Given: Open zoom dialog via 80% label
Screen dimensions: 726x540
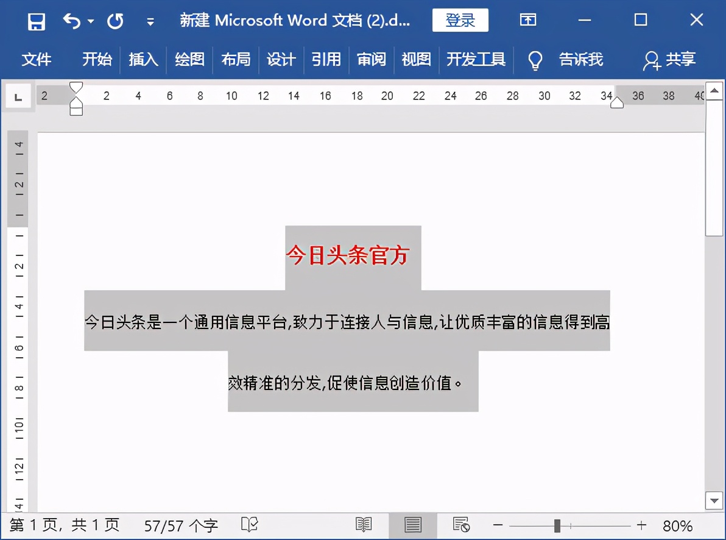Looking at the screenshot, I should (677, 526).
